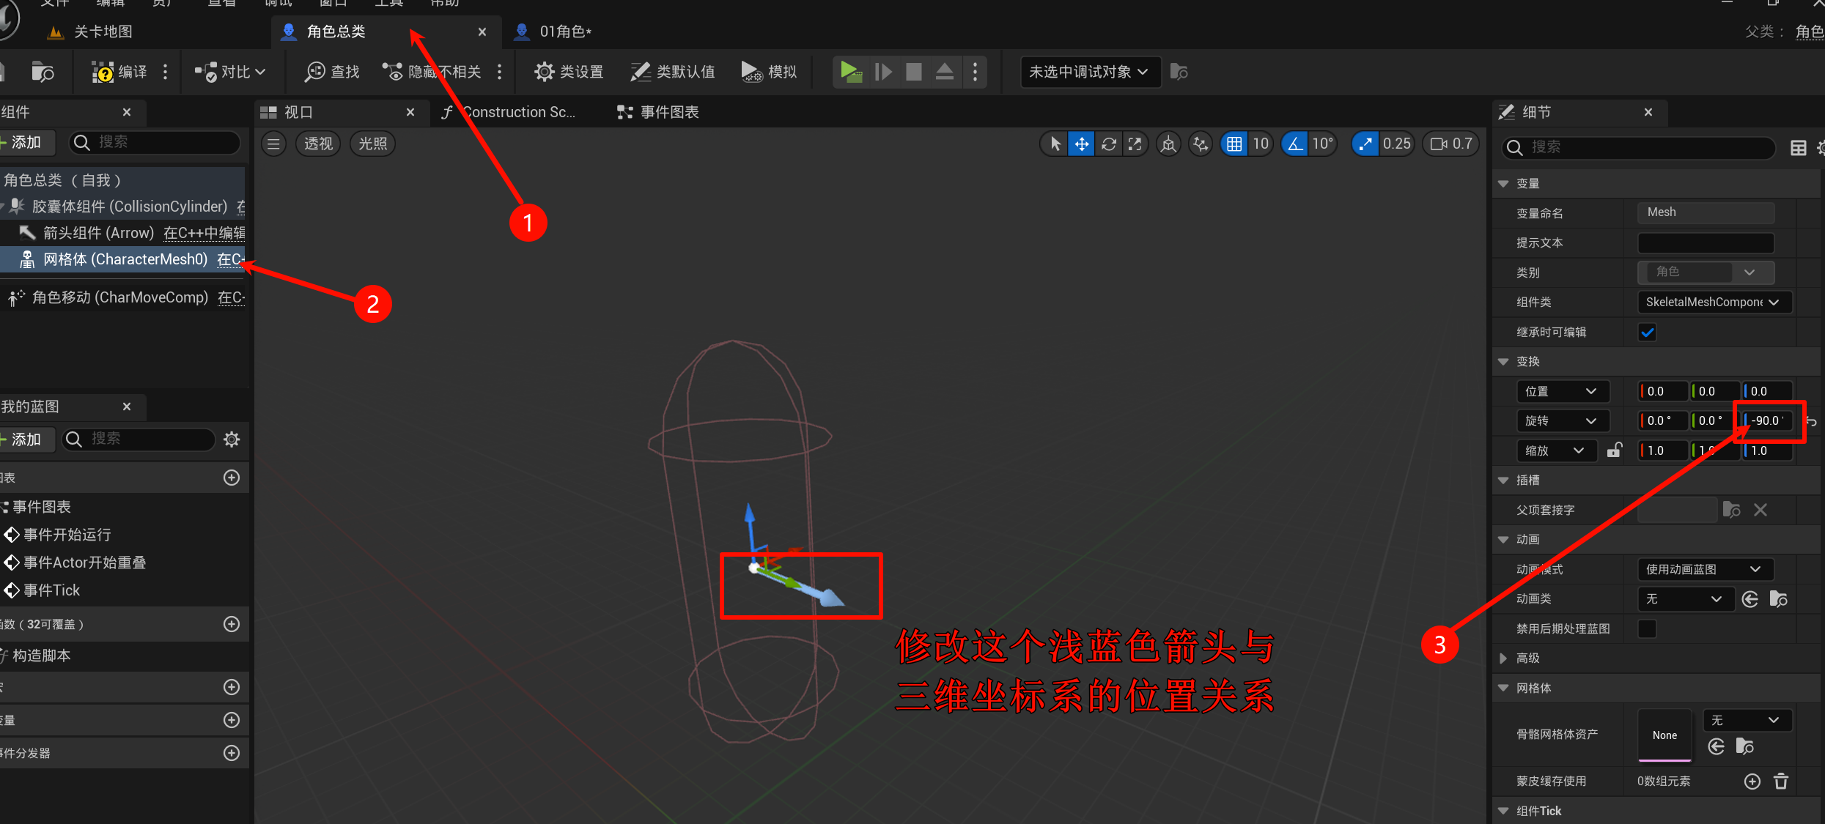Click the Perspective view button
Screen dimensions: 1825x824
[318, 144]
